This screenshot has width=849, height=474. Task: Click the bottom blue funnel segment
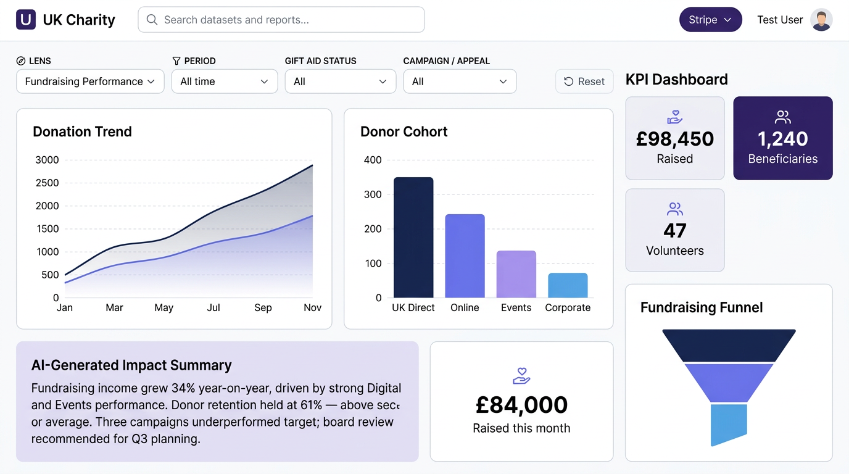pyautogui.click(x=729, y=425)
